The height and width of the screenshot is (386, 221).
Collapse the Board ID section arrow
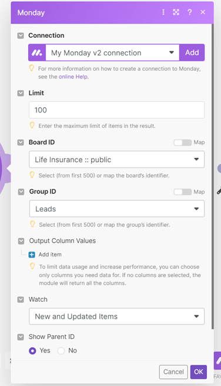(x=21, y=142)
